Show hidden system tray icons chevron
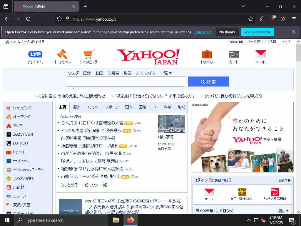This screenshot has height=226, width=301. [249, 220]
